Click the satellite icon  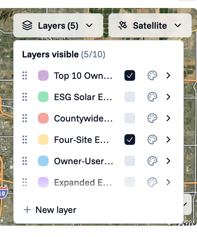[122, 25]
